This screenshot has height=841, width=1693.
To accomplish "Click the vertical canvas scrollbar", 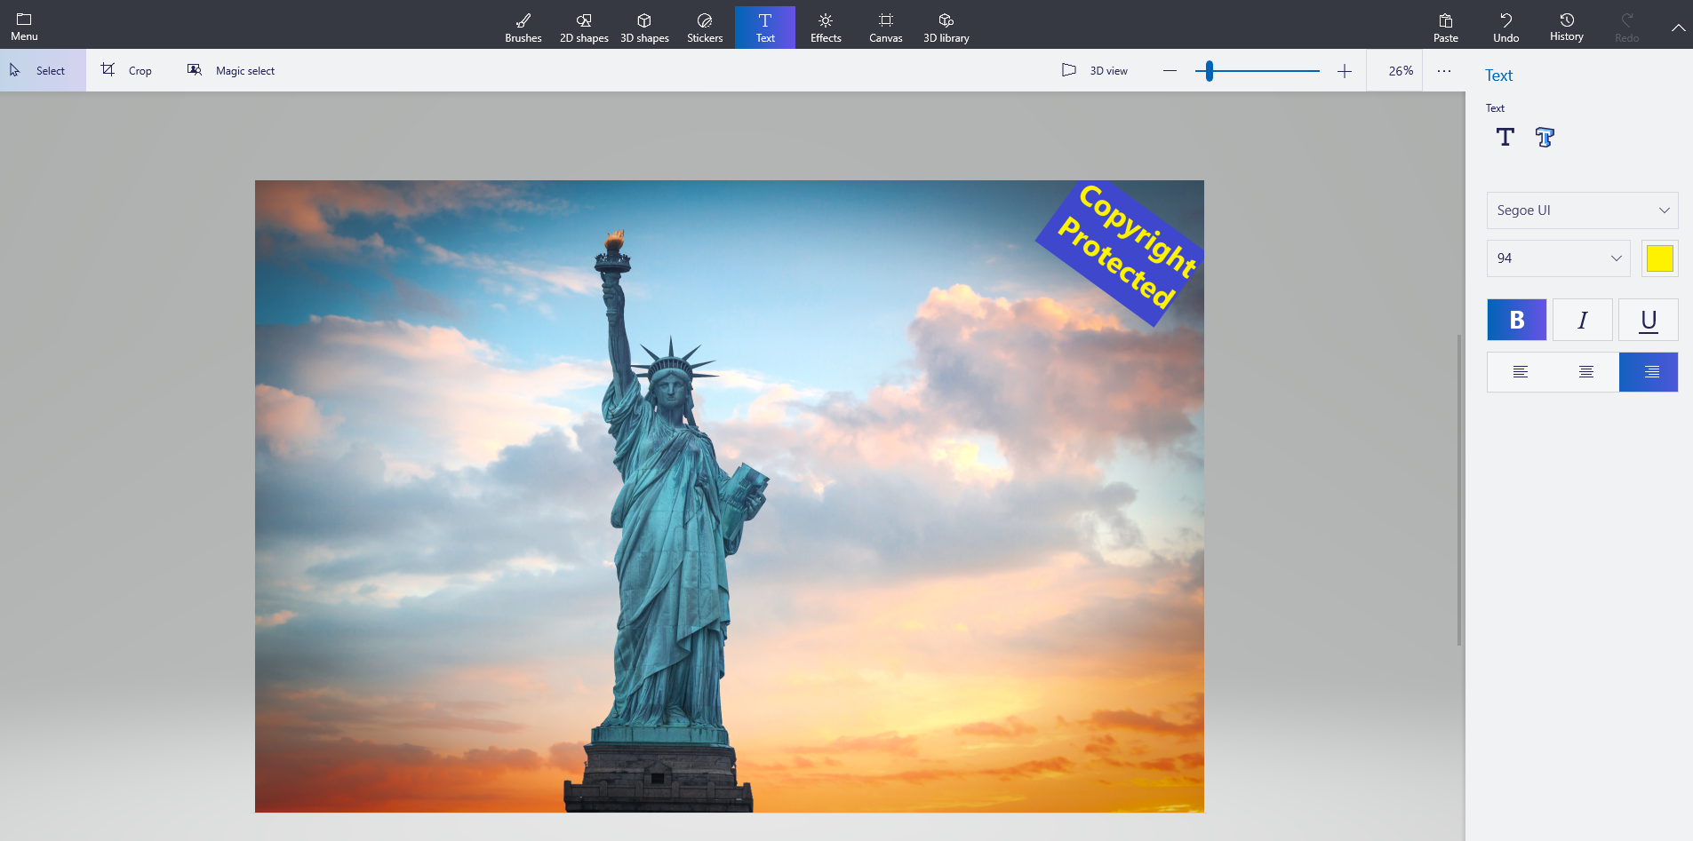I will [x=1459, y=490].
